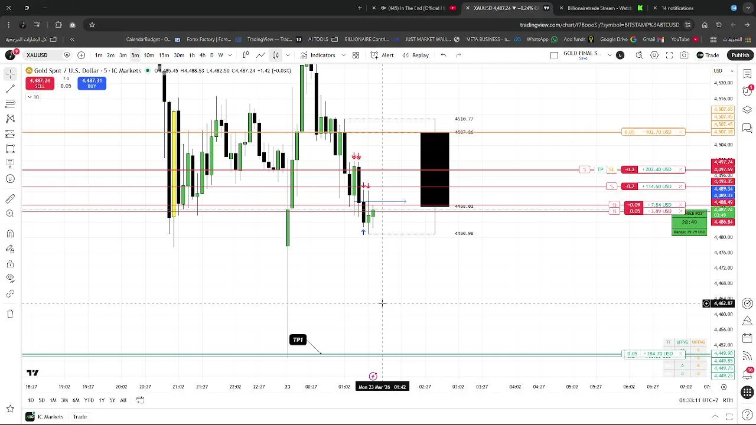Open quick search magnifier icon

tap(639, 55)
